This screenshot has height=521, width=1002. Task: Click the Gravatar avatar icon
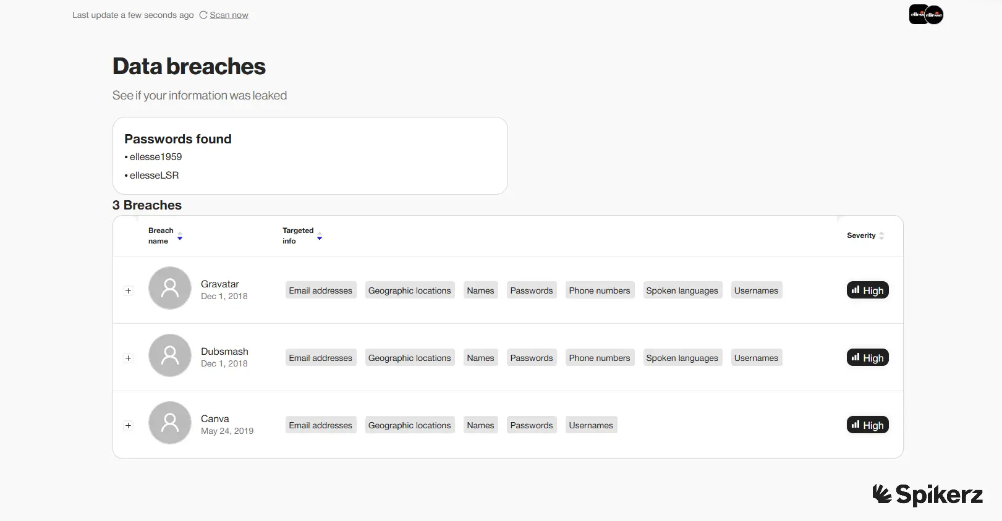point(170,288)
